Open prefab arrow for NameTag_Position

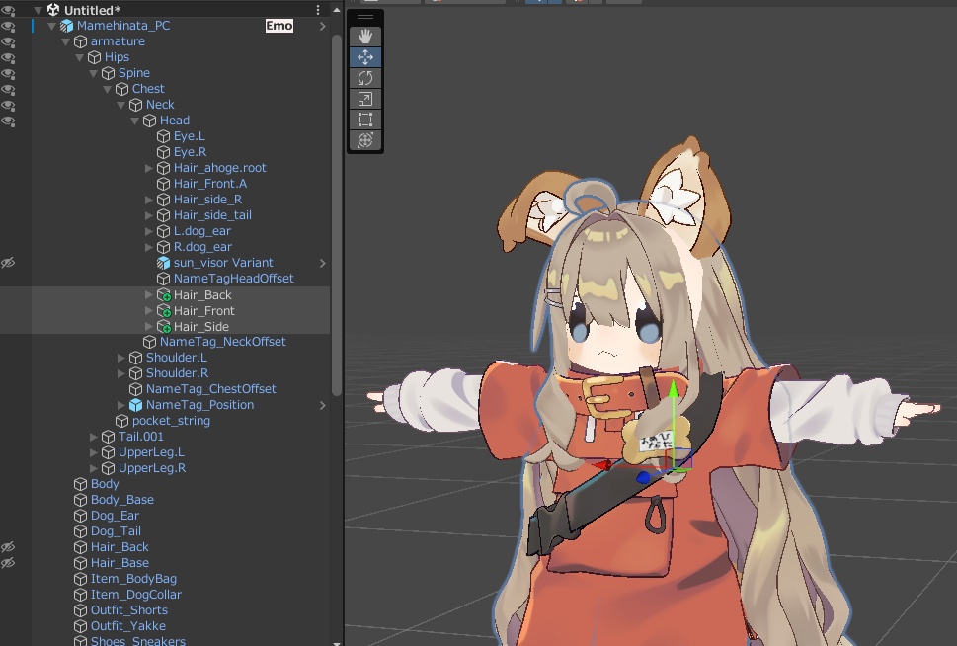pyautogui.click(x=322, y=405)
